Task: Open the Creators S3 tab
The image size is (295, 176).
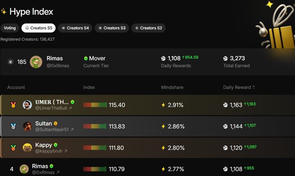Action: (112, 28)
